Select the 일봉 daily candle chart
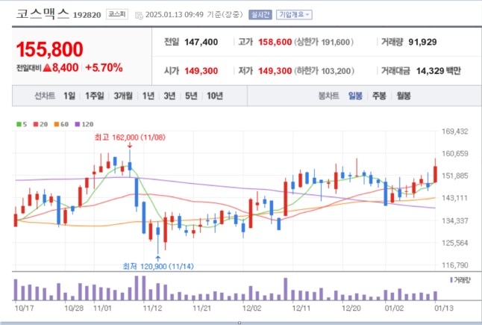The image size is (482, 325). 355,96
